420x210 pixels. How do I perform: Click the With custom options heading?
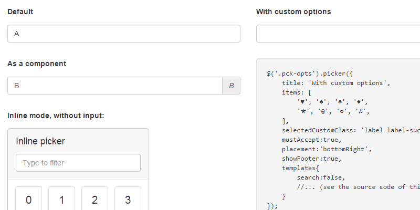click(293, 12)
